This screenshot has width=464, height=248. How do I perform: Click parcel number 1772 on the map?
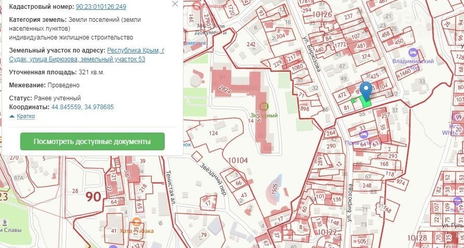340,45
